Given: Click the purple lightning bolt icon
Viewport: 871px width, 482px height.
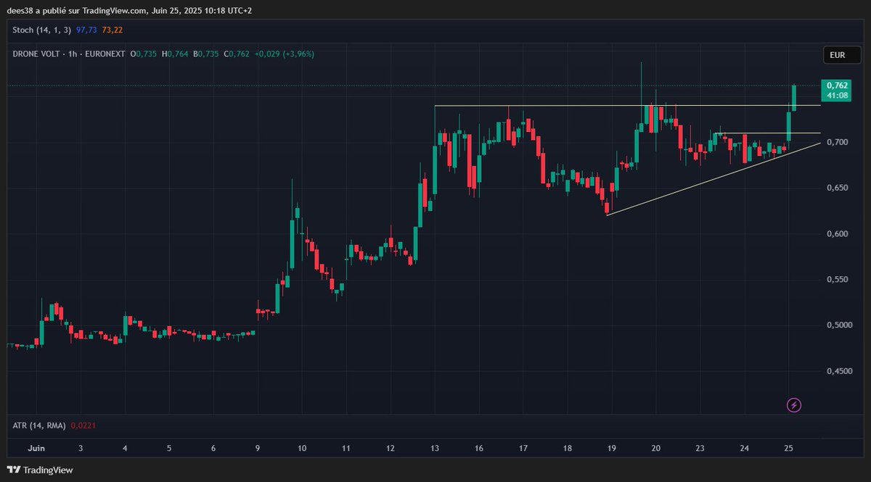Looking at the screenshot, I should coord(794,405).
